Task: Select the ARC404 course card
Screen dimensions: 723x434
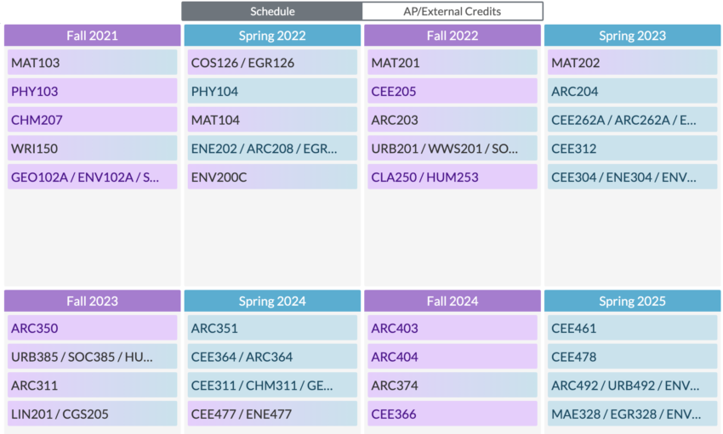Action: click(x=453, y=357)
